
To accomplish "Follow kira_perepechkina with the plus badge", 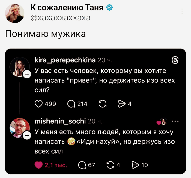I will tap(27, 75).
